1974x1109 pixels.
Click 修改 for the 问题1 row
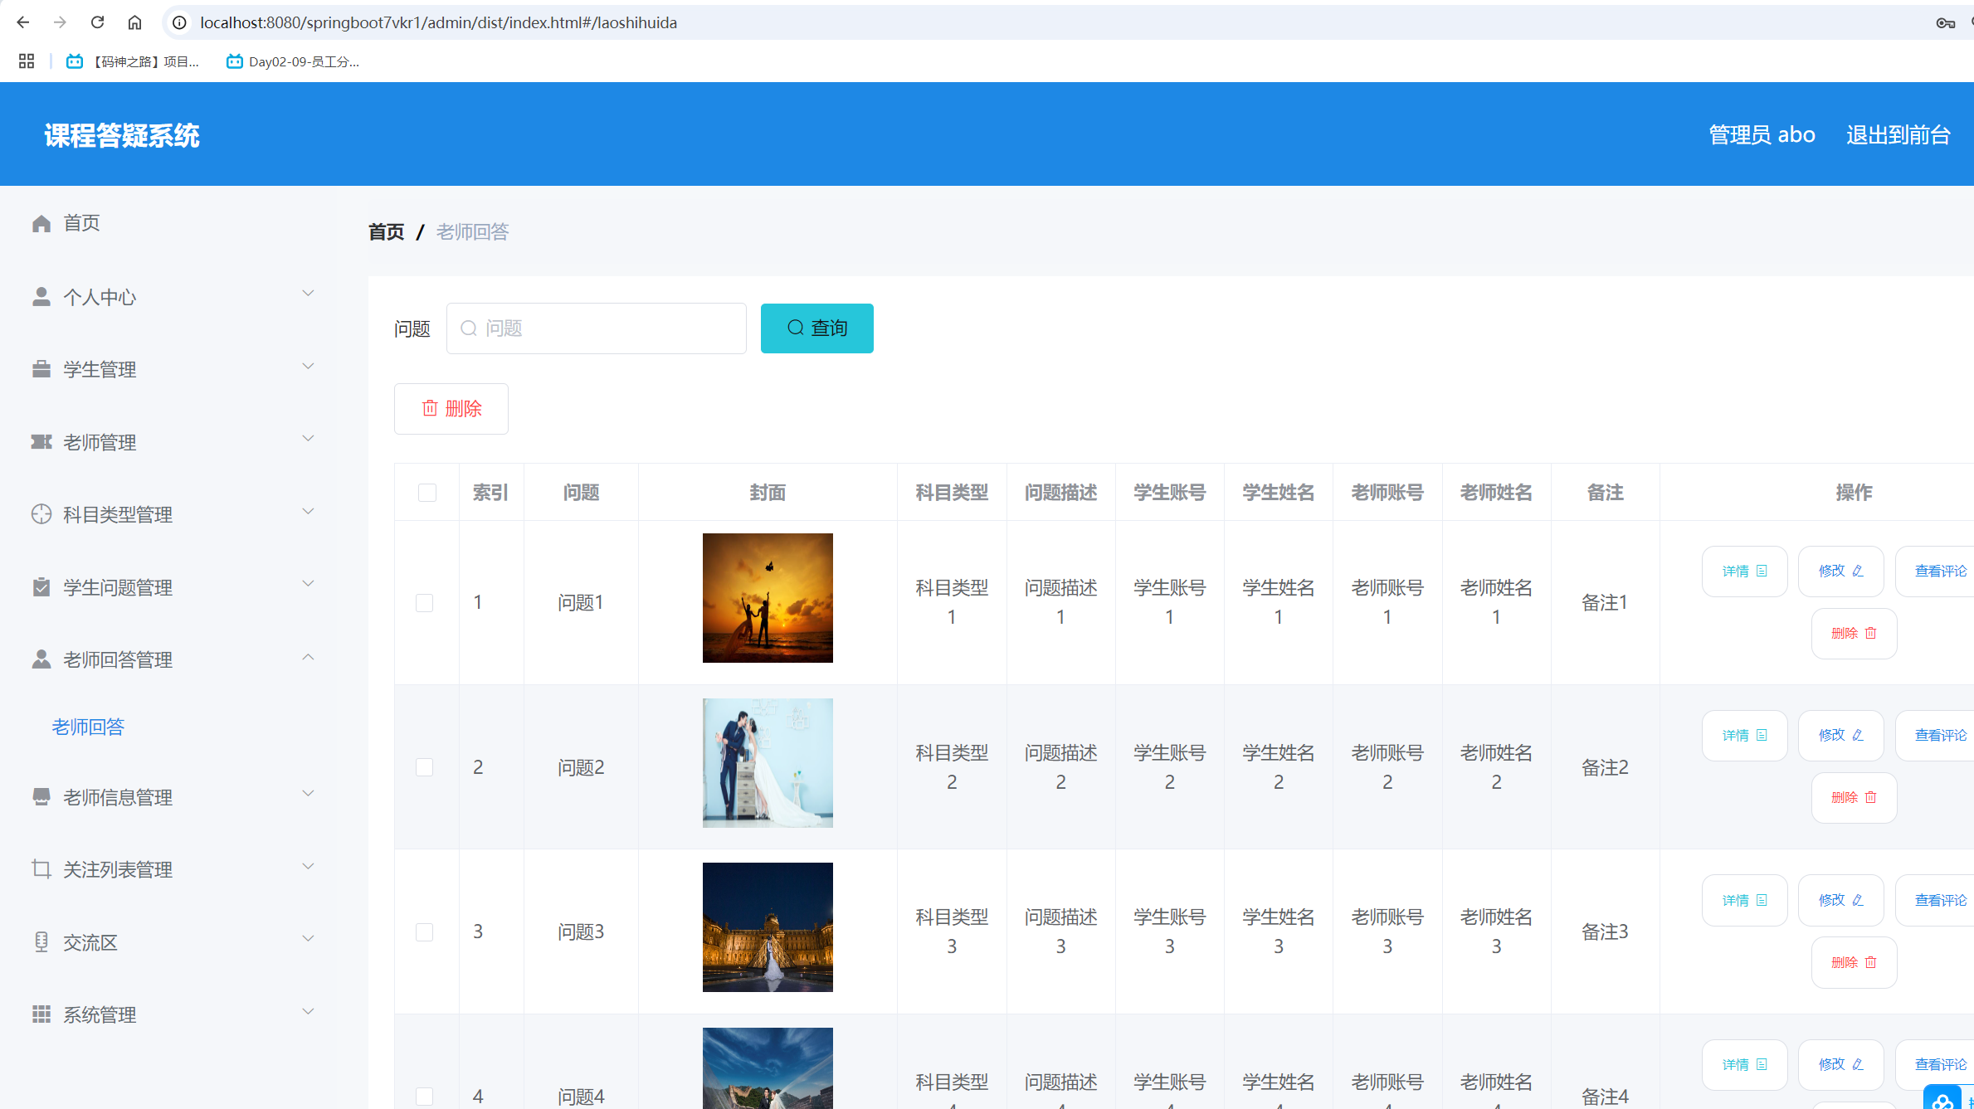coord(1841,572)
